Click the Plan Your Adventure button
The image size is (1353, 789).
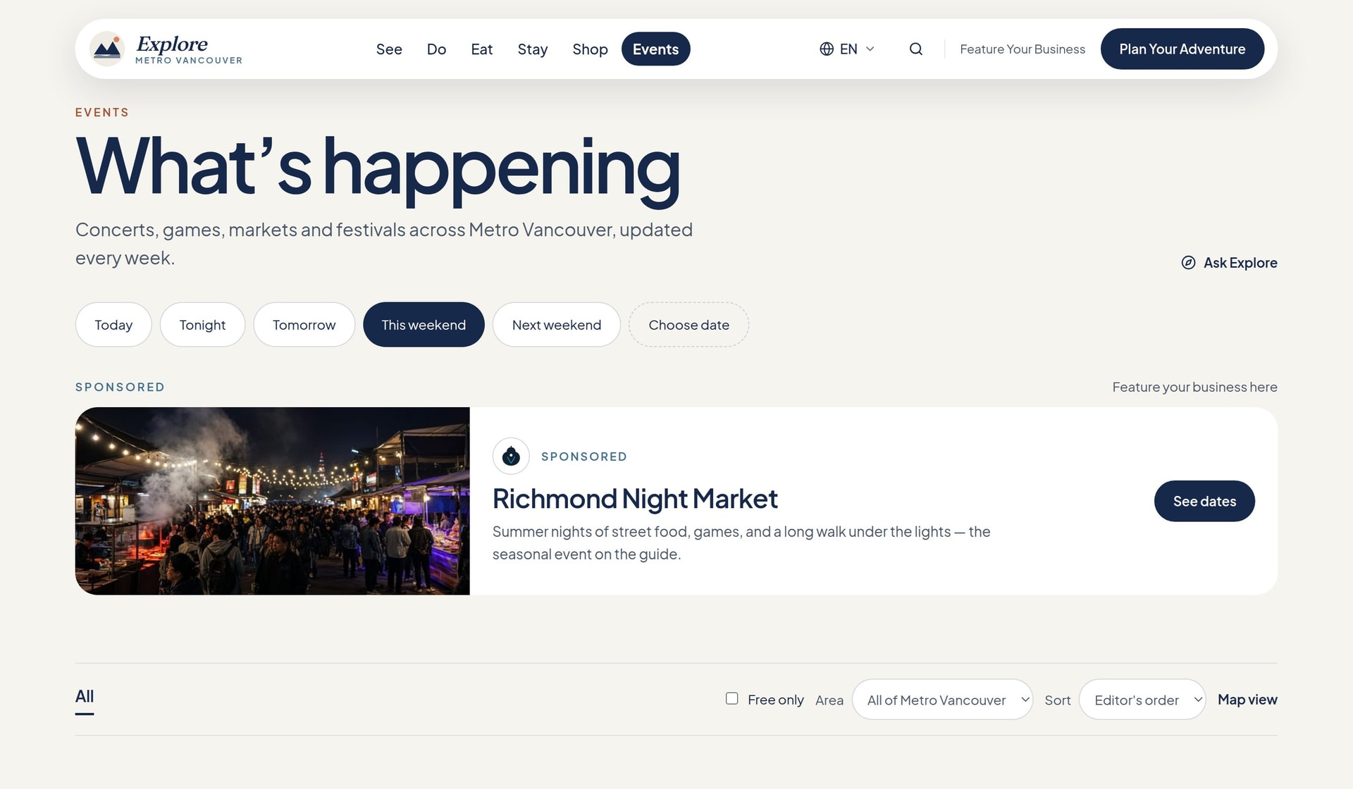coord(1182,49)
